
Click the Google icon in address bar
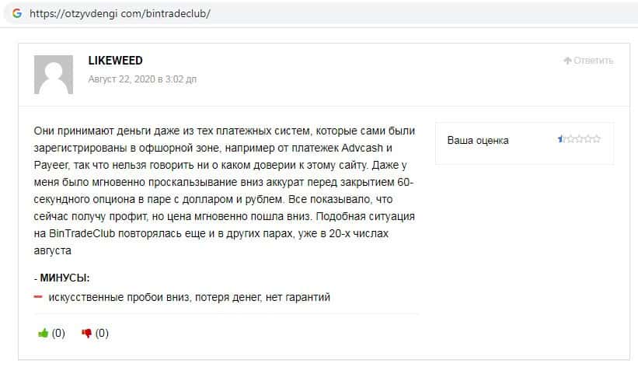point(16,14)
